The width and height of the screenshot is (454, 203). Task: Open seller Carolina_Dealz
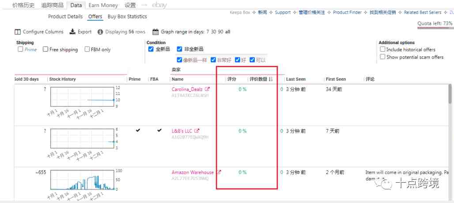point(187,89)
